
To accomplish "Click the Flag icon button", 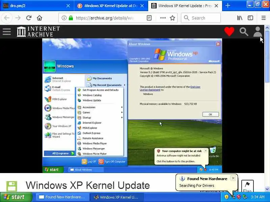I will tap(247, 186).
